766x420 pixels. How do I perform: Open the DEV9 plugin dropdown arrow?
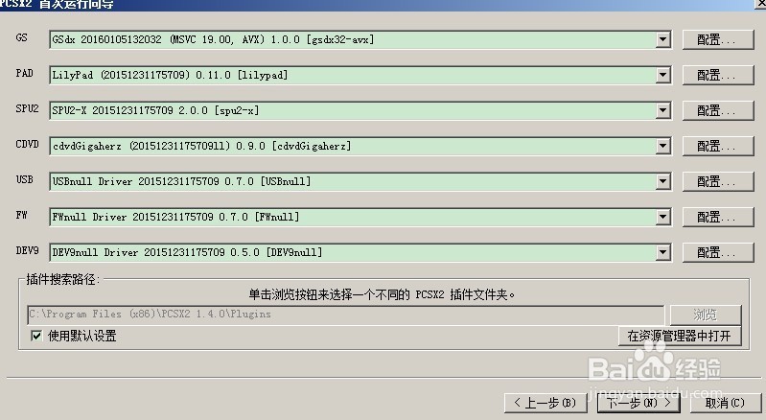point(662,252)
